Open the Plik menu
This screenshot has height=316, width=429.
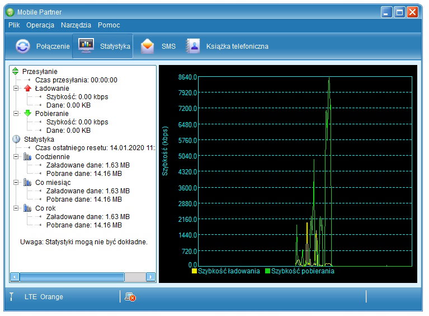point(14,25)
